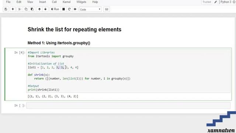Interrupt the kernel with the stop icon
Viewport: 236px width, 133px height.
point(64,9)
